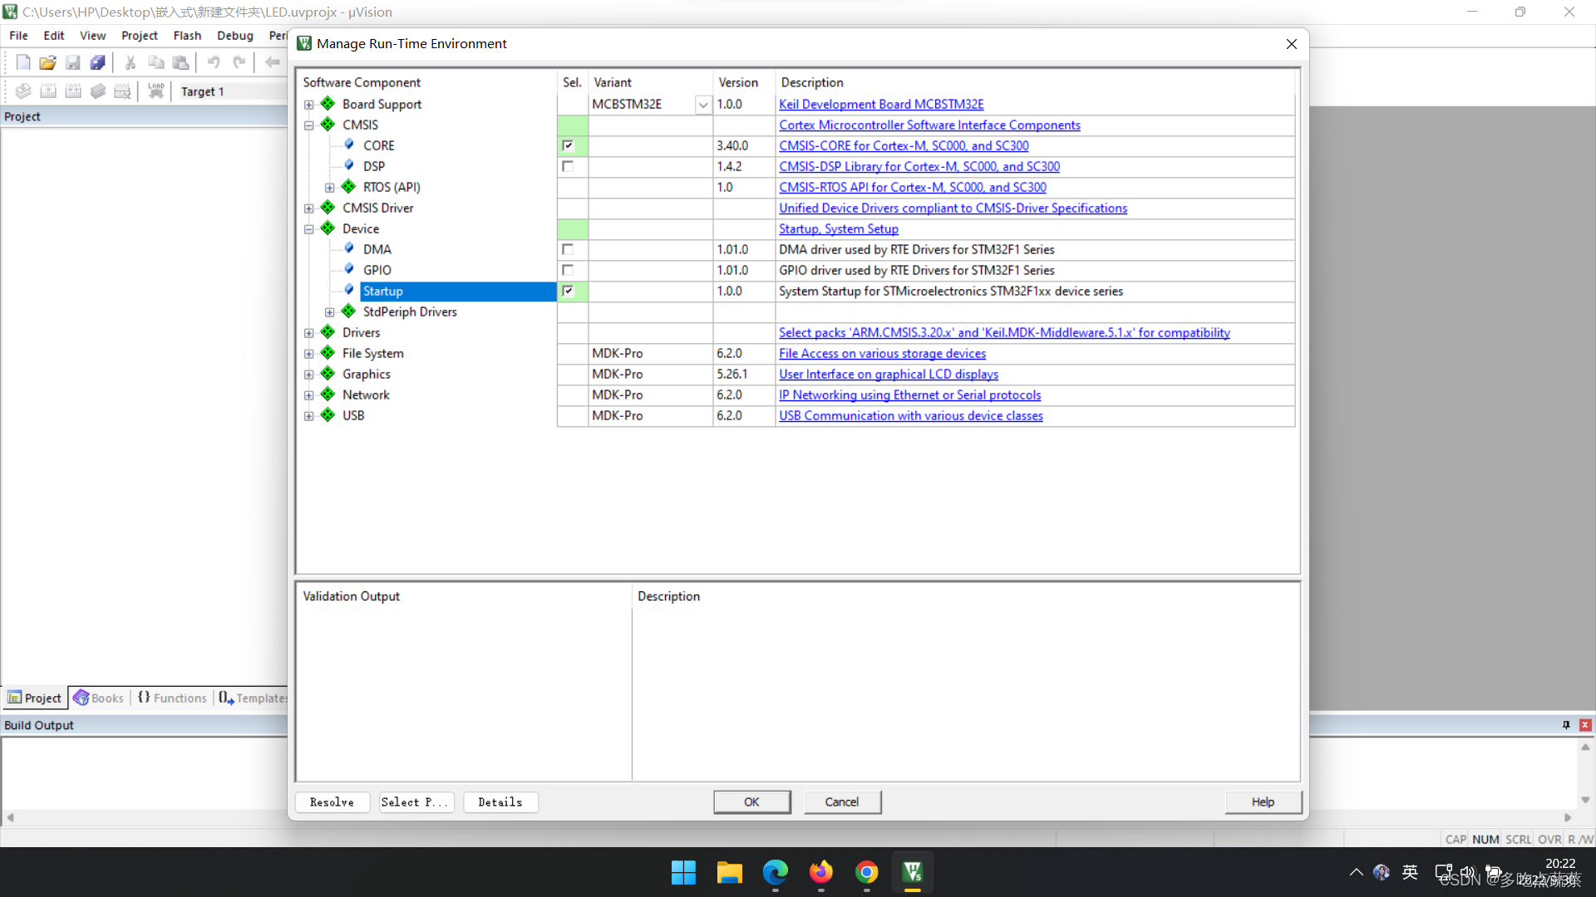Click Windows Start button
The image size is (1596, 897).
point(683,872)
